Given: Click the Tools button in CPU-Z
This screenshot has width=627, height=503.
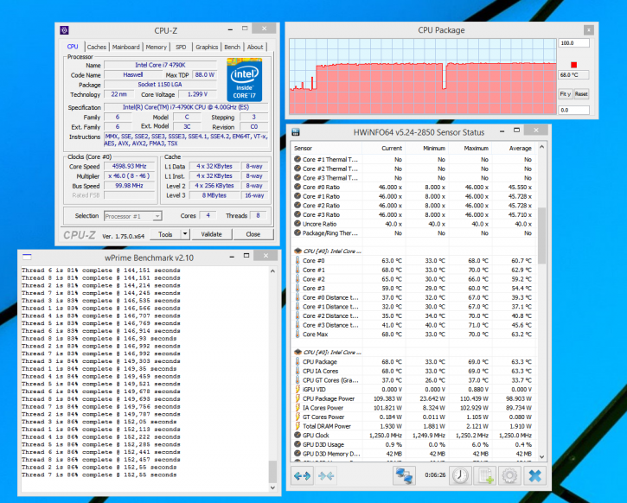Looking at the screenshot, I should click(x=165, y=234).
